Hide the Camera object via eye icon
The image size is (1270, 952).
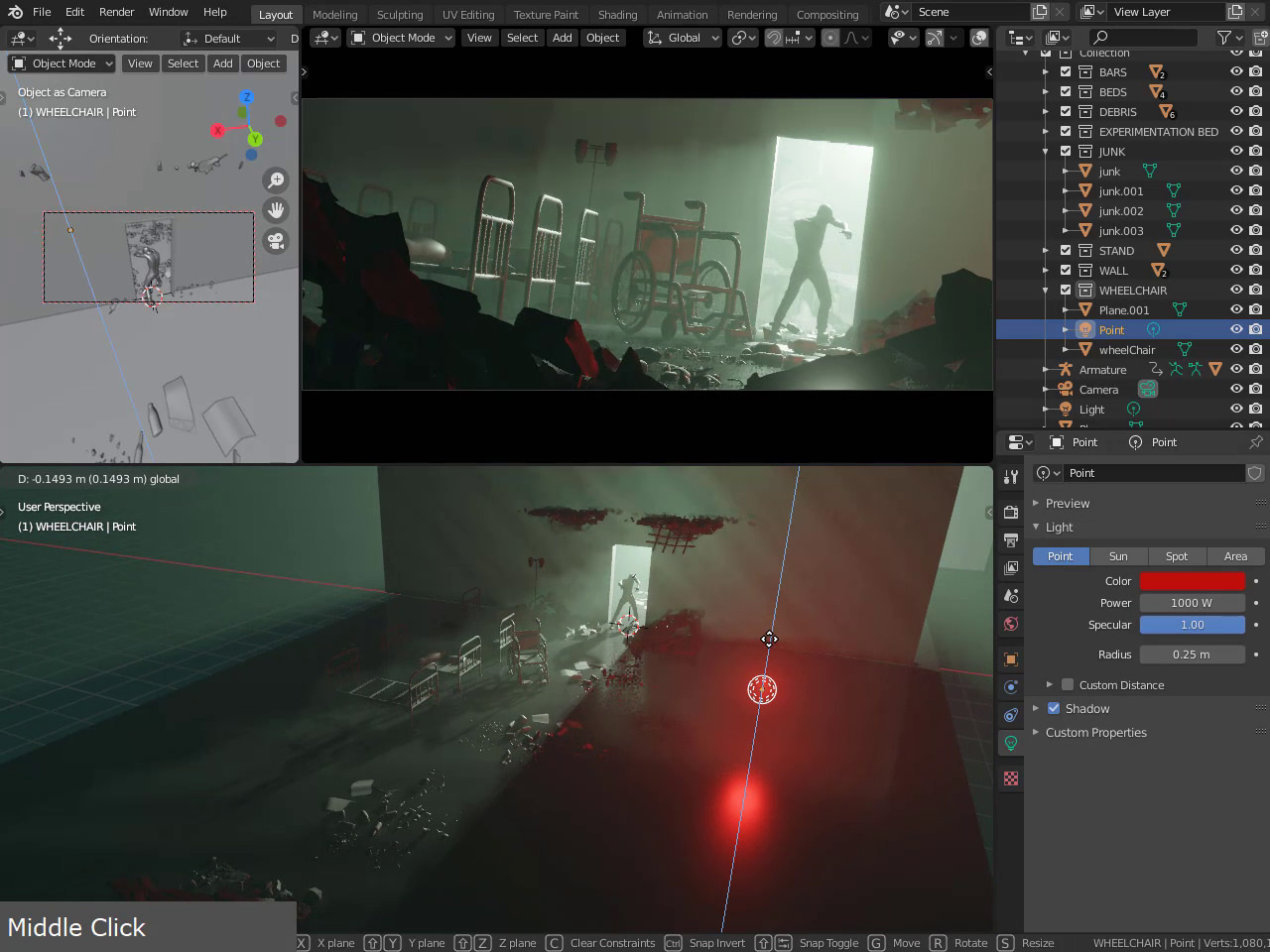coord(1236,390)
